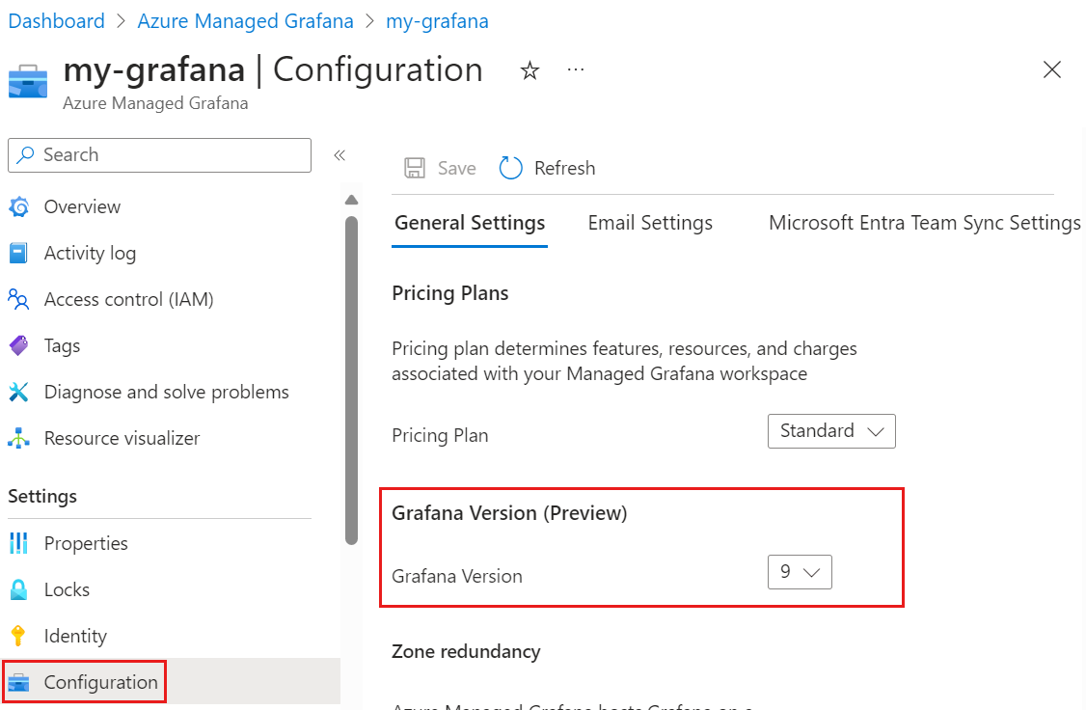Click the sidebar Search input field

[x=159, y=155]
